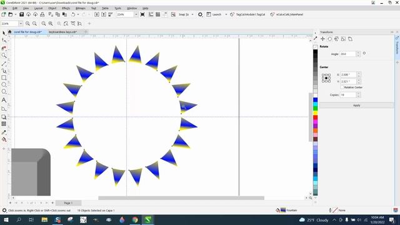Open the Undo history dropdown arrow
This screenshot has height=225, width=400.
78,14
